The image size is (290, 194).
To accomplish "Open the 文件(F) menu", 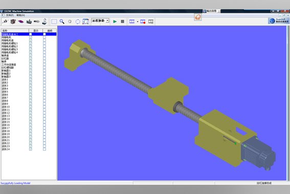I will pyautogui.click(x=10, y=15).
